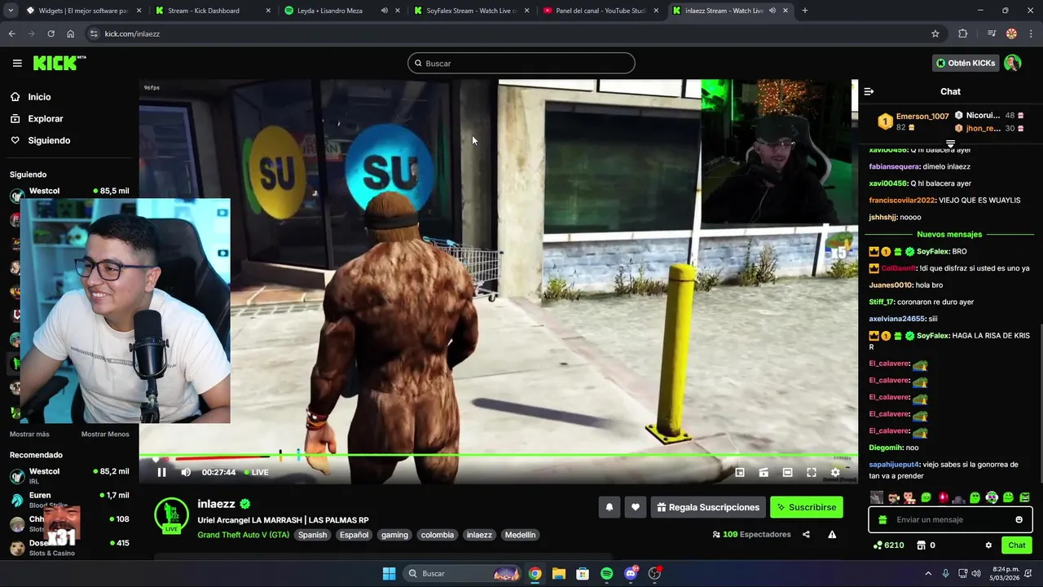
Task: Open Emerson_1007 top gifter entry
Action: [x=913, y=121]
